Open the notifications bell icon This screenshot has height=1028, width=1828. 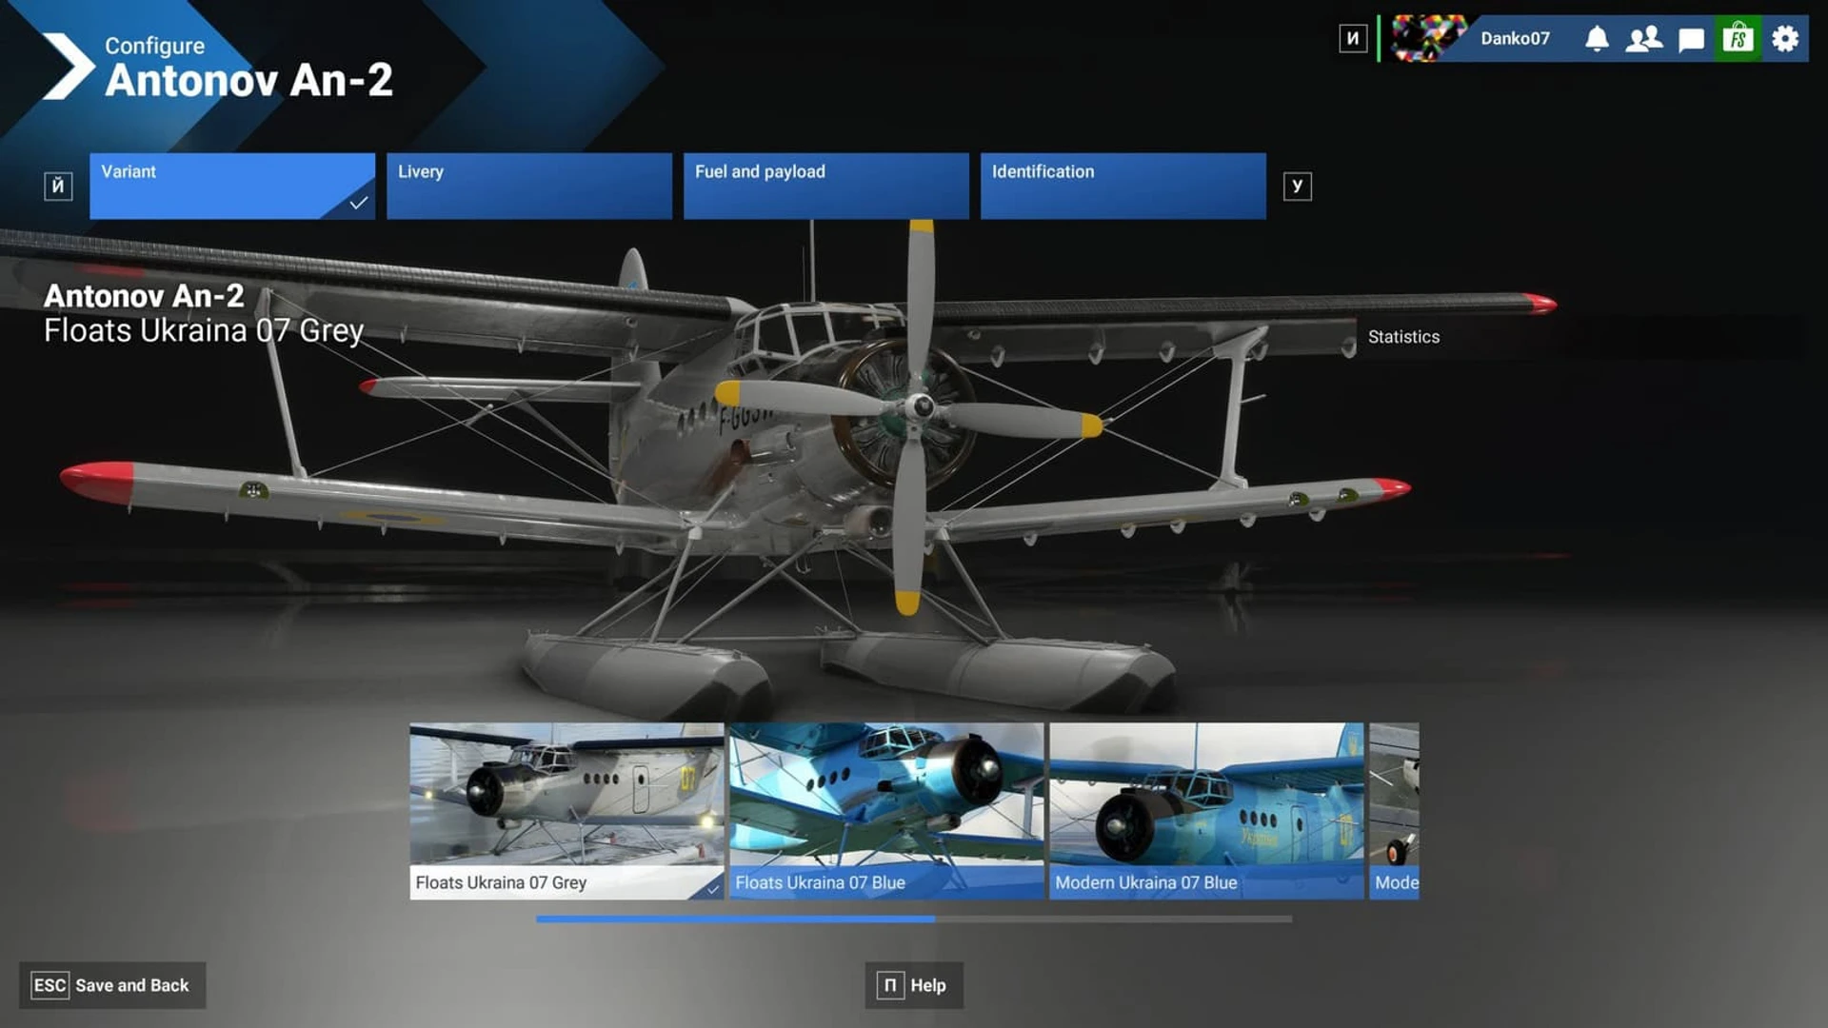(x=1597, y=39)
